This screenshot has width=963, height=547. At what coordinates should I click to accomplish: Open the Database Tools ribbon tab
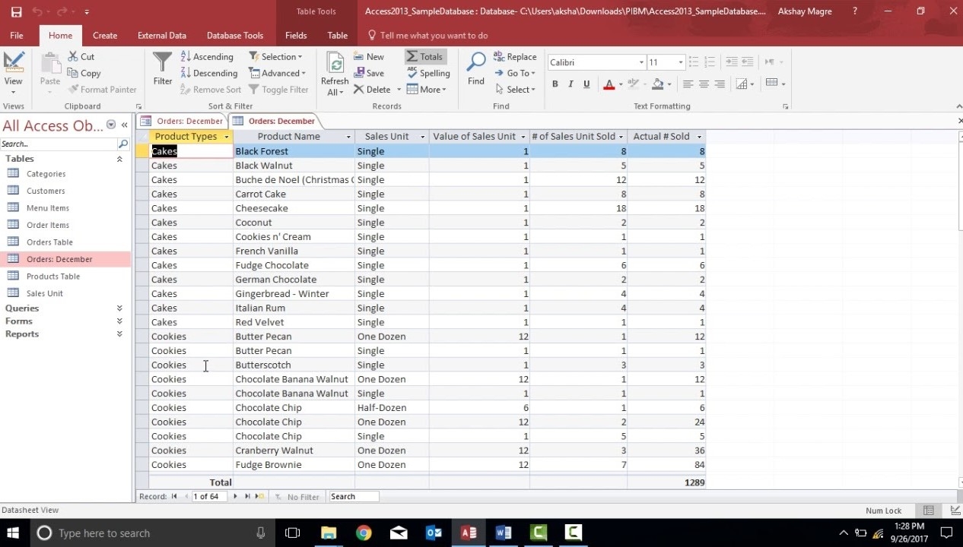click(235, 35)
